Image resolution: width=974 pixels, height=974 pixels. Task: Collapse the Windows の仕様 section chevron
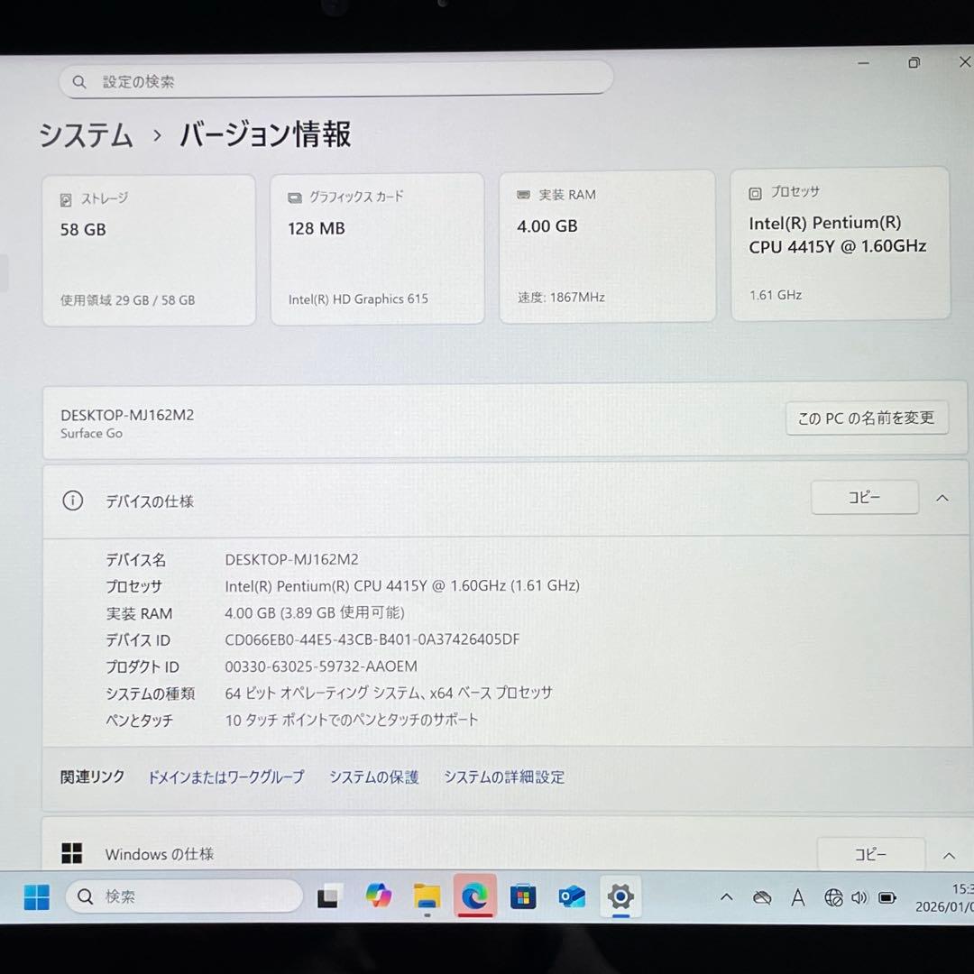[x=949, y=855]
